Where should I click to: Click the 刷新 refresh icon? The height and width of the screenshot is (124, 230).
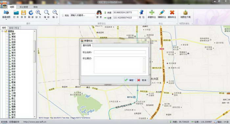pos(31,13)
